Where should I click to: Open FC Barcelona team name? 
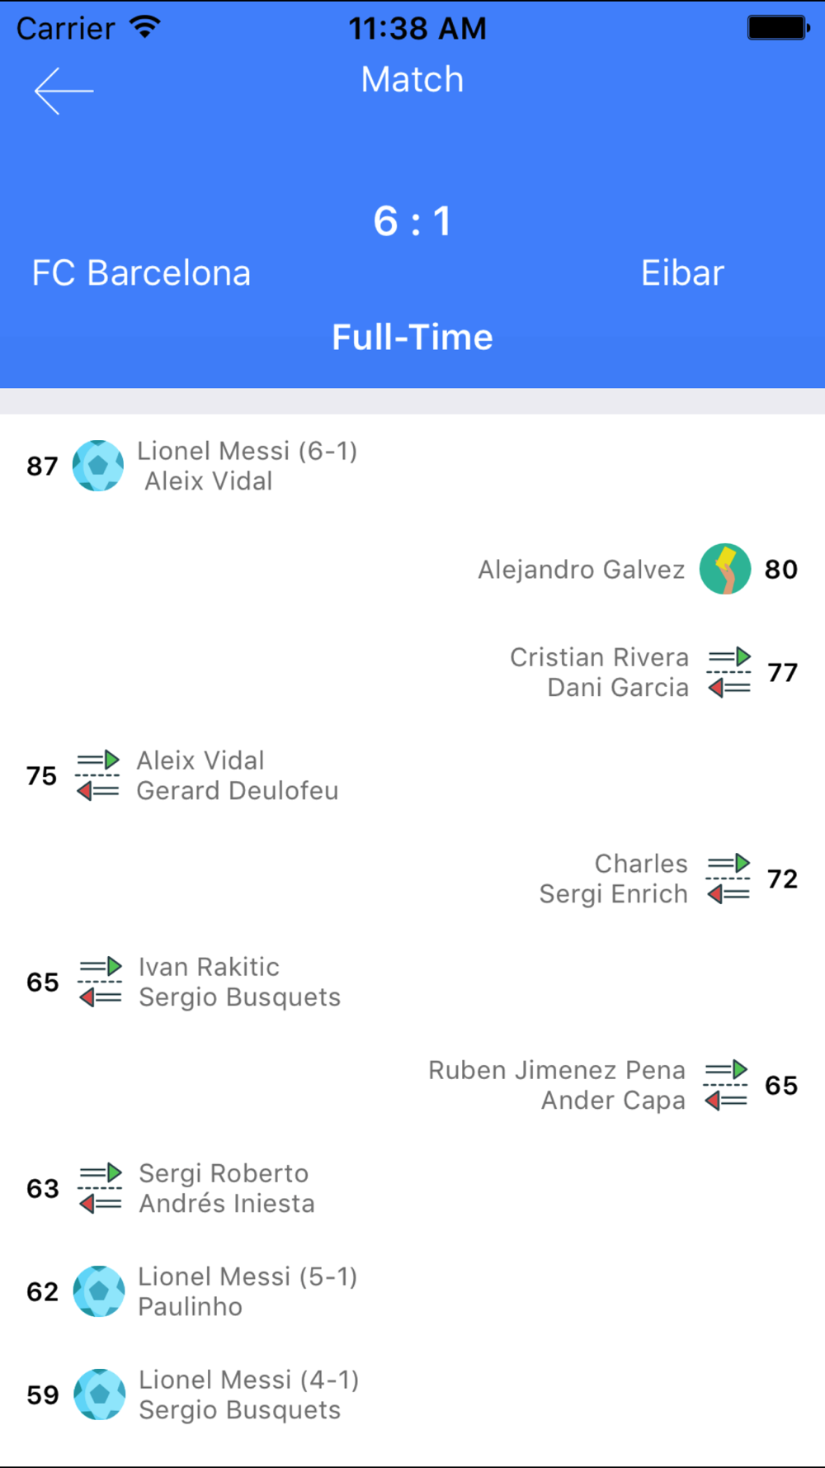coord(141,273)
